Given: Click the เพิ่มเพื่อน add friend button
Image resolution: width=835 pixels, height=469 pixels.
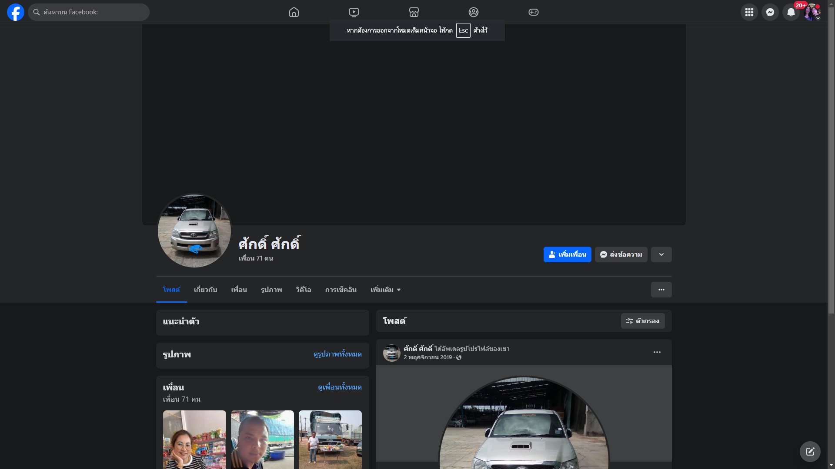Looking at the screenshot, I should (x=567, y=254).
